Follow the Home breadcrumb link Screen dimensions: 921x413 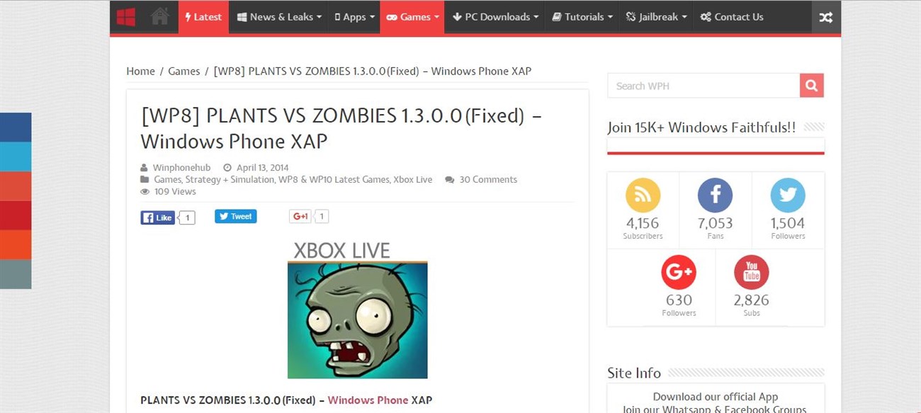pos(140,71)
